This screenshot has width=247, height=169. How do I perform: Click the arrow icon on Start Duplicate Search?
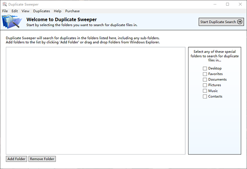pyautogui.click(x=240, y=22)
